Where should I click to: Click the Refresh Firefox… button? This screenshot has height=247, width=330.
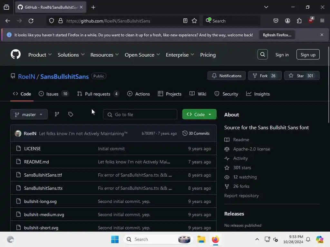tap(277, 35)
